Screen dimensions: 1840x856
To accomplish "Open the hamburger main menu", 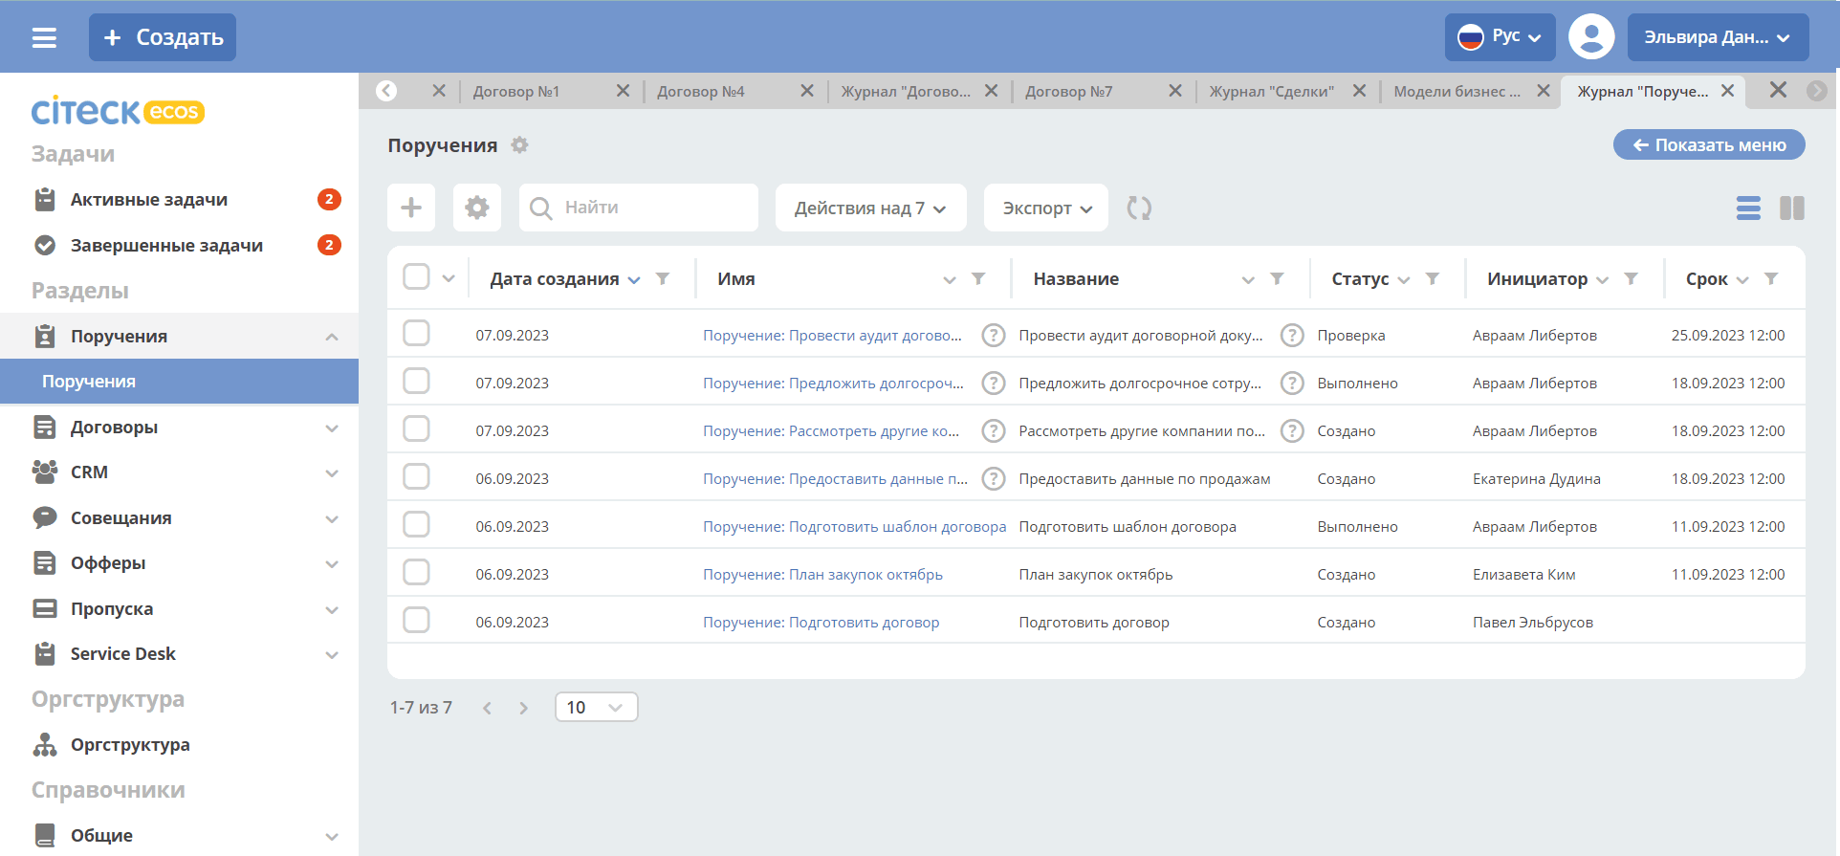I will [44, 37].
